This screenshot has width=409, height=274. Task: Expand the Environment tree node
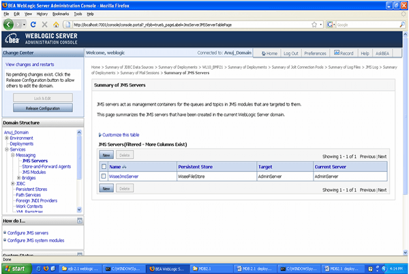tap(6, 138)
